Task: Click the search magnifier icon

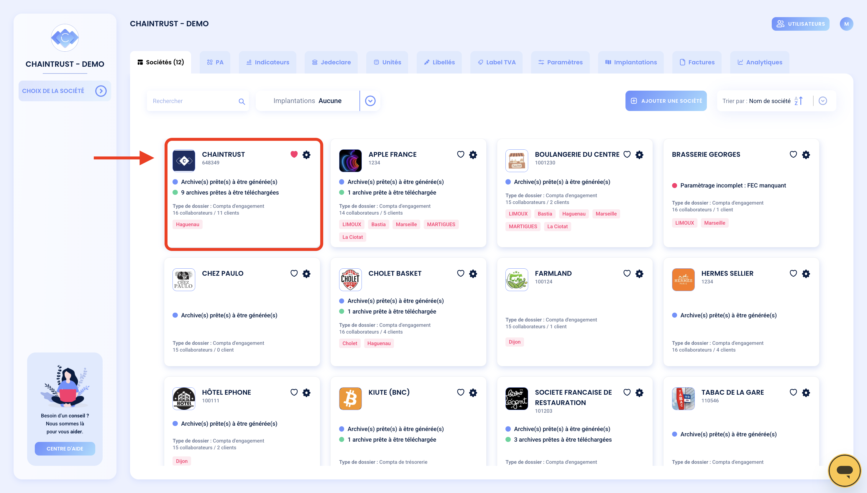Action: (x=242, y=101)
